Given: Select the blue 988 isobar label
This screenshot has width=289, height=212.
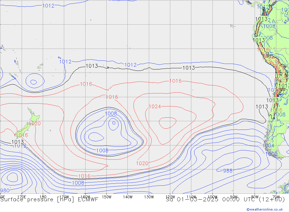Looking at the screenshot, I should [228, 171].
